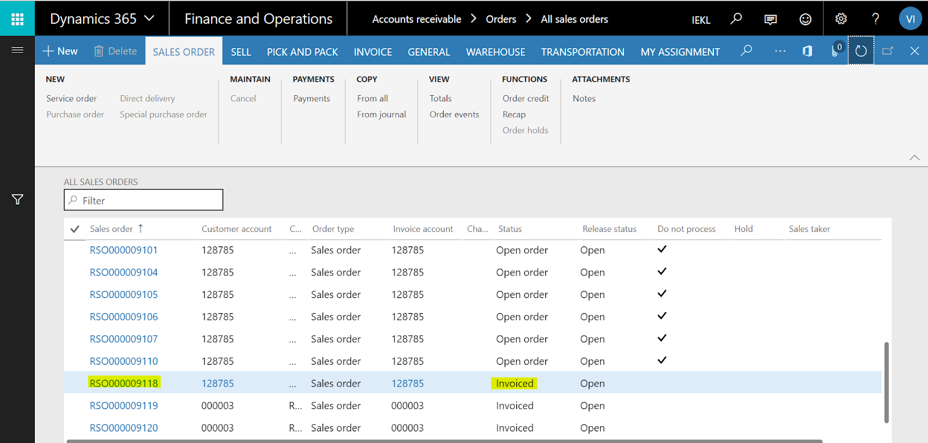Click the Delete trash button

pyautogui.click(x=115, y=51)
